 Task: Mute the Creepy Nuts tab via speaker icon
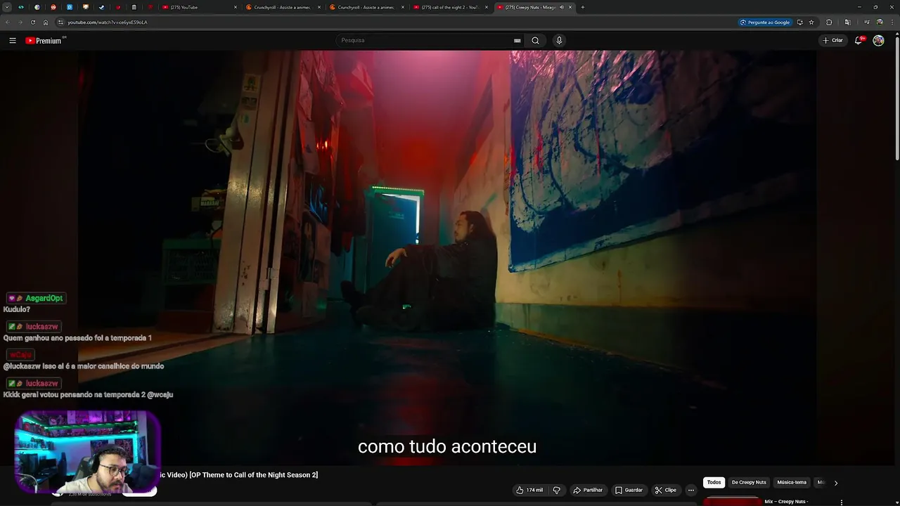[x=561, y=7]
